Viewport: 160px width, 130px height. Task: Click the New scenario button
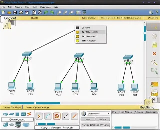[88, 119]
